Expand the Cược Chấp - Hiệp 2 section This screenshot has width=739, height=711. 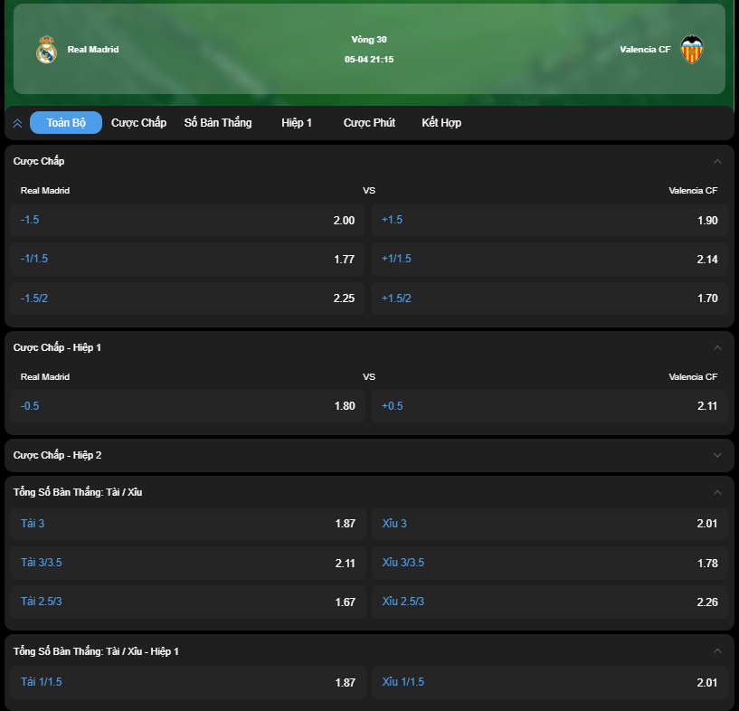pos(717,455)
